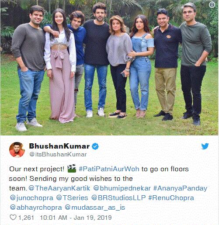Click the #AnanyaPanday hashtag
The height and width of the screenshot is (225, 219).
tap(180, 188)
